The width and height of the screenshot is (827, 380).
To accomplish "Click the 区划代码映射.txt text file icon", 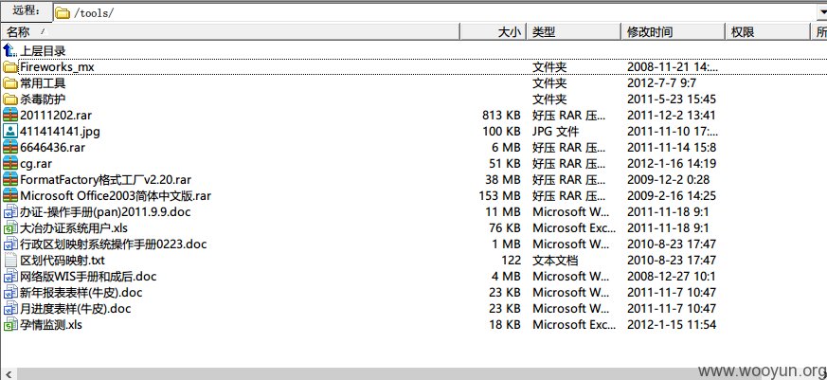I will pyautogui.click(x=10, y=261).
